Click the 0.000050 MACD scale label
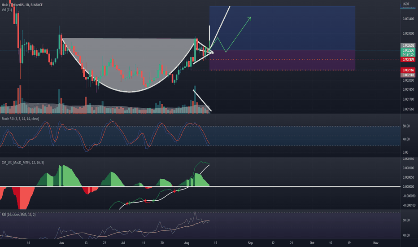Screen dimensions: 418x247 [x=408, y=177]
